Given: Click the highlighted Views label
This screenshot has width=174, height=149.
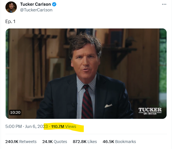Looking at the screenshot, I should [x=71, y=126].
